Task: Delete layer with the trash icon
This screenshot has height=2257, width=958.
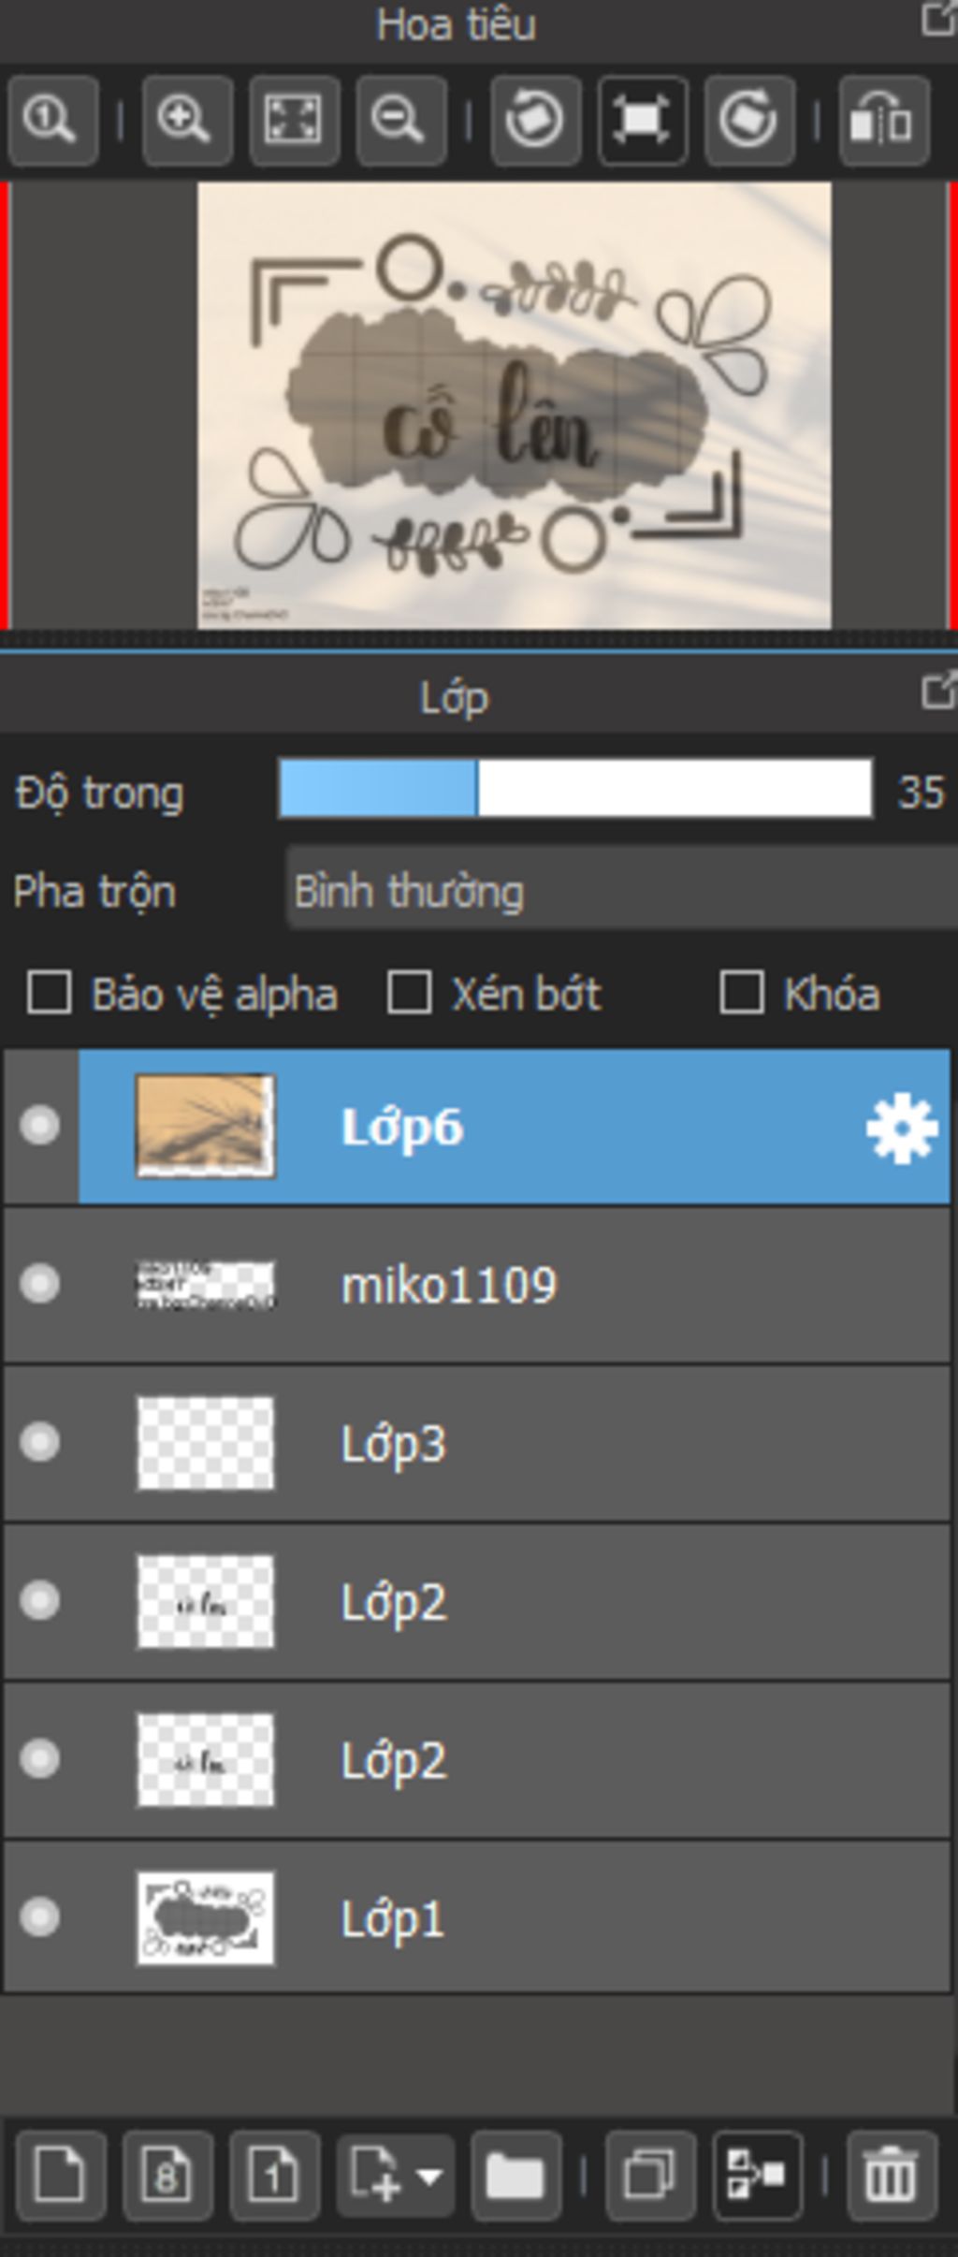Action: (890, 2175)
